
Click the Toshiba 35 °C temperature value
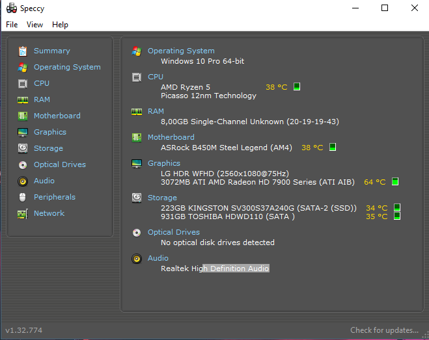(377, 216)
